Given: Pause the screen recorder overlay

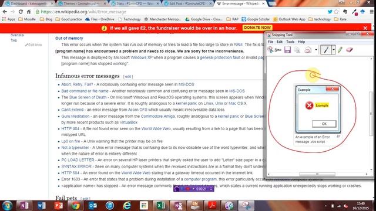Looking at the screenshot, I should click(x=182, y=189).
